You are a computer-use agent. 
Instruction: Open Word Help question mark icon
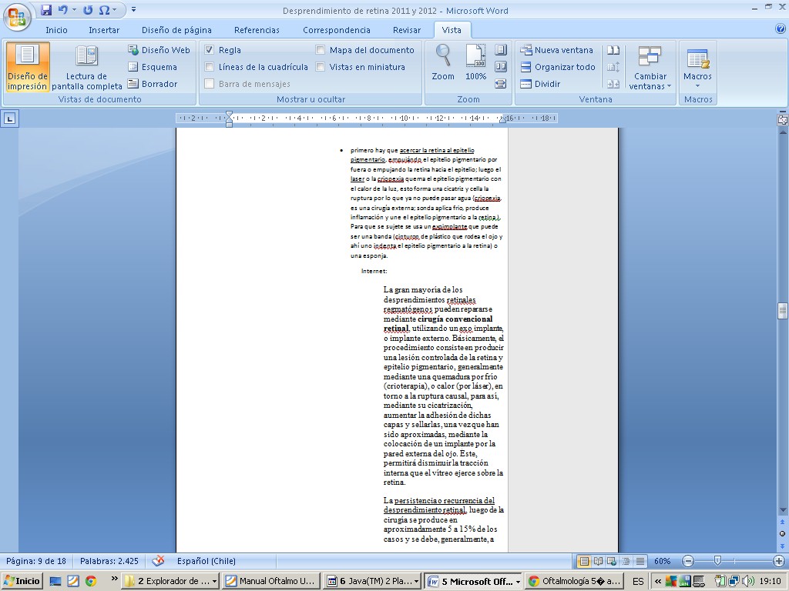780,29
